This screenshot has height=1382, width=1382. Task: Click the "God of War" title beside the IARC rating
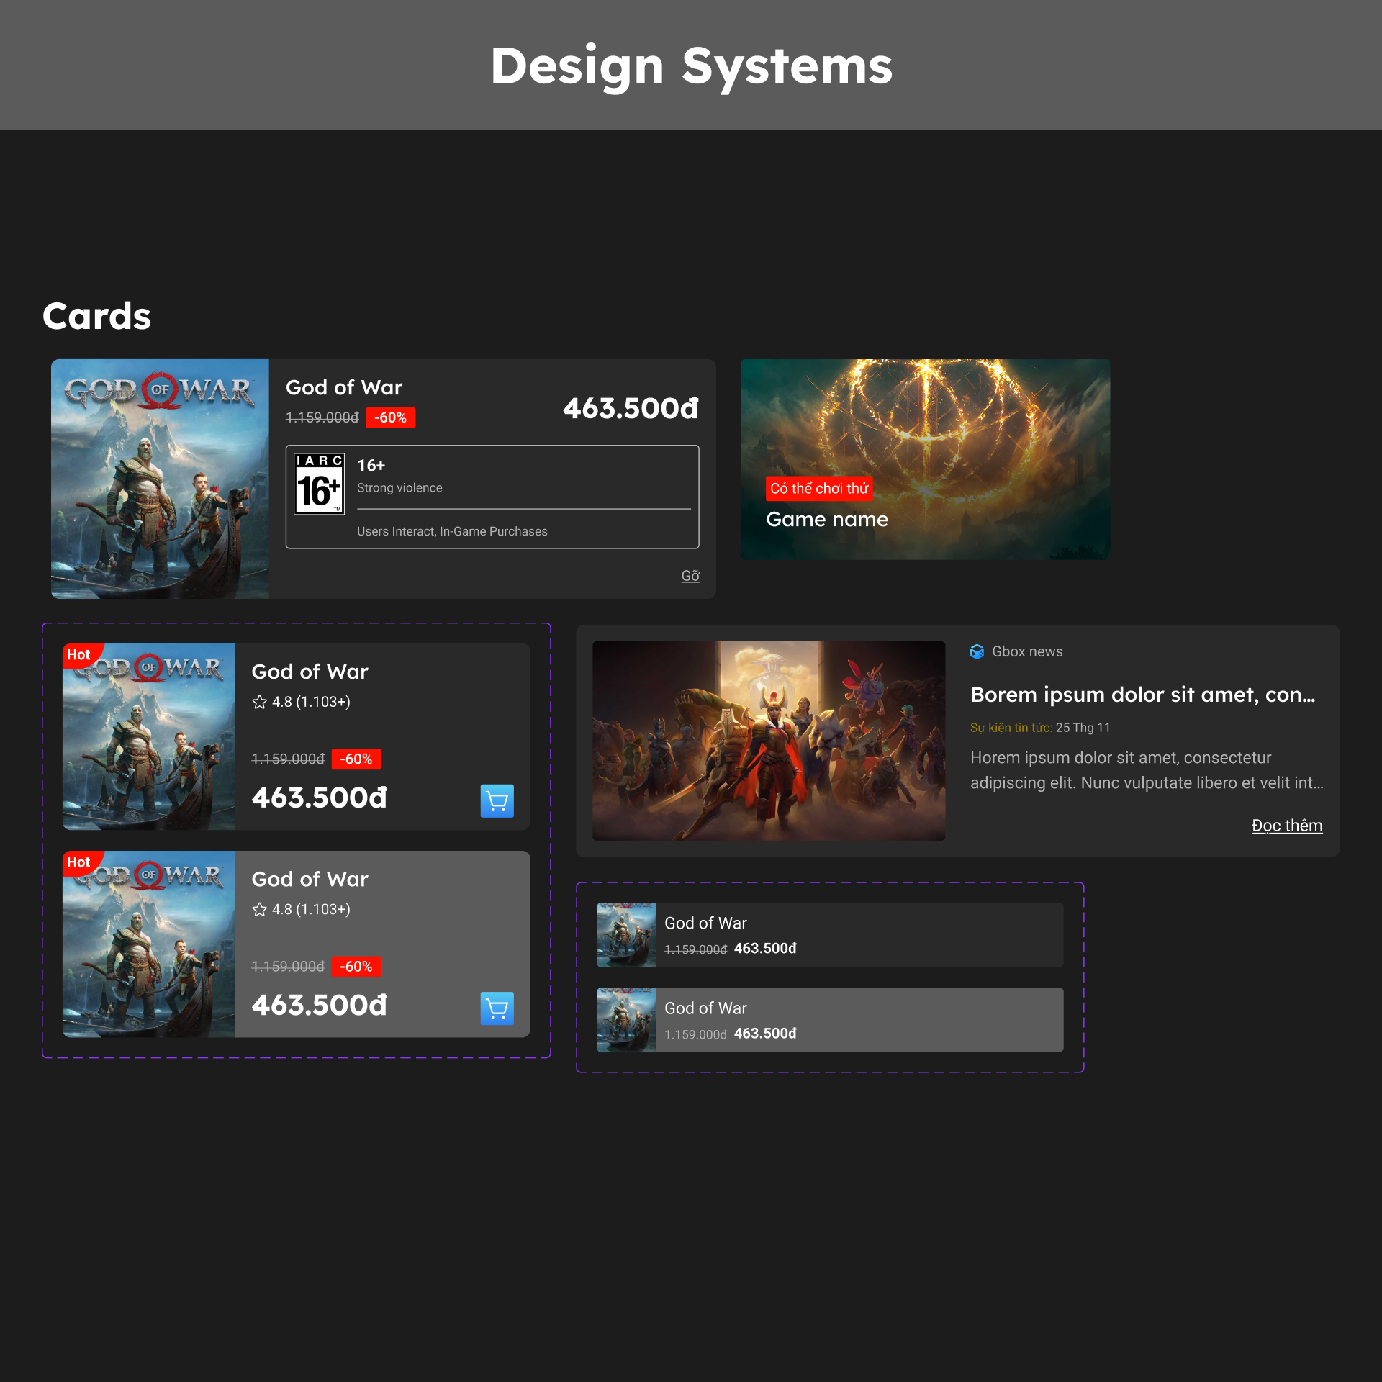(344, 387)
